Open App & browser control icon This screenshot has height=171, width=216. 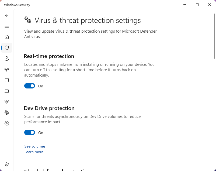point(7,80)
